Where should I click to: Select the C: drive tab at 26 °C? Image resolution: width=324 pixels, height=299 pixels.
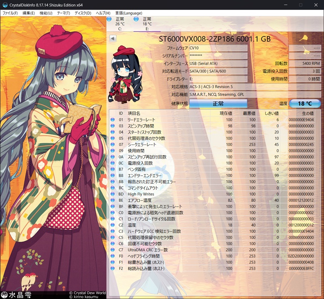[120, 24]
